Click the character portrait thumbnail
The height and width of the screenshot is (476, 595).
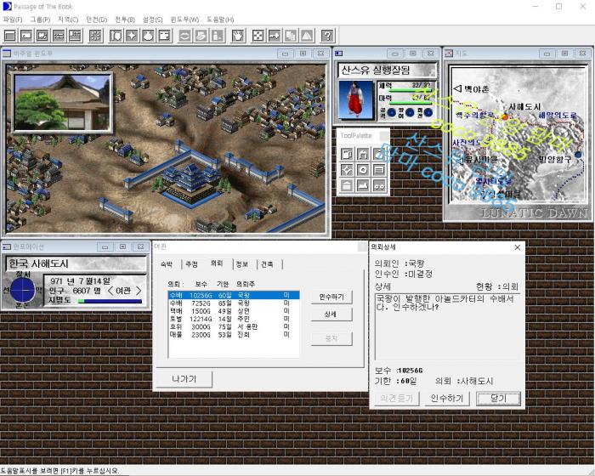pos(355,99)
